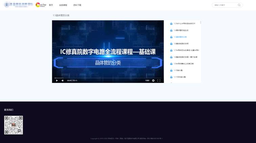Open 资料下载 in navigation bar
256x143 pixels.
[77, 5]
